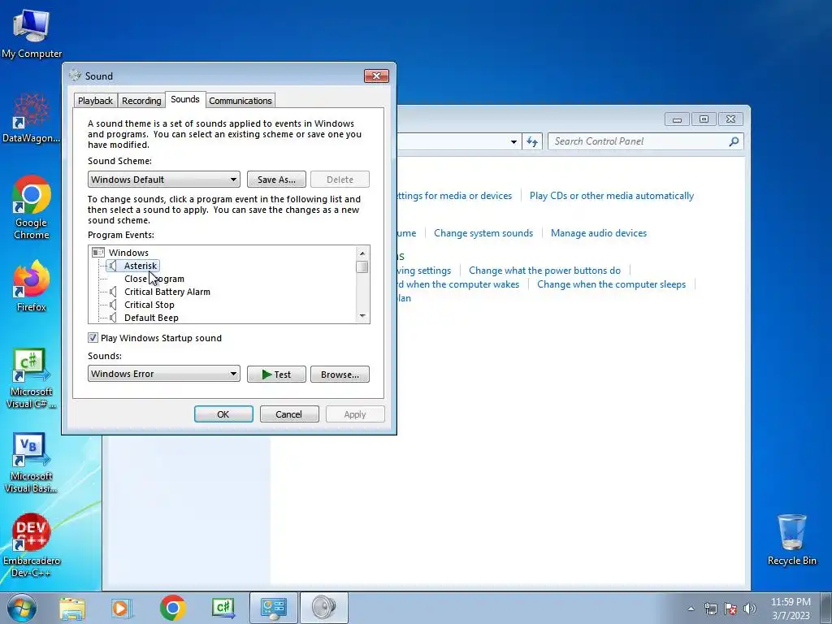Open the Sounds dropdown showing Windows Error
This screenshot has width=832, height=624.
point(164,374)
